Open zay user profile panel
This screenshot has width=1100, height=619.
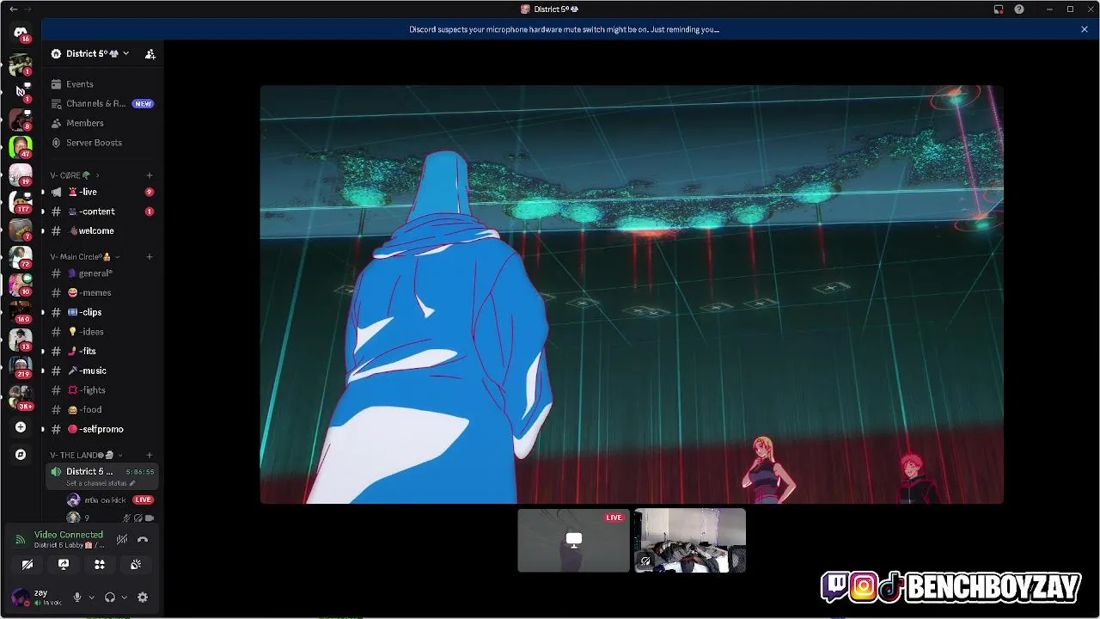(39, 598)
